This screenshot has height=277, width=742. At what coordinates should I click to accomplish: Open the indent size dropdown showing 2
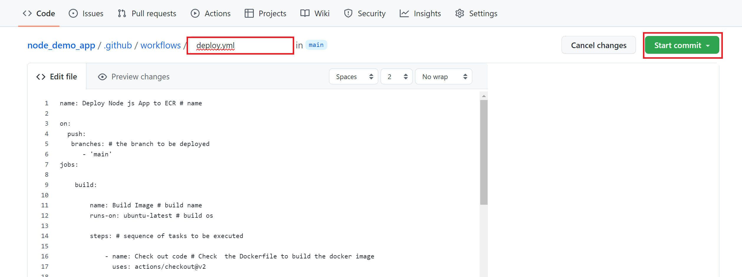coord(396,77)
